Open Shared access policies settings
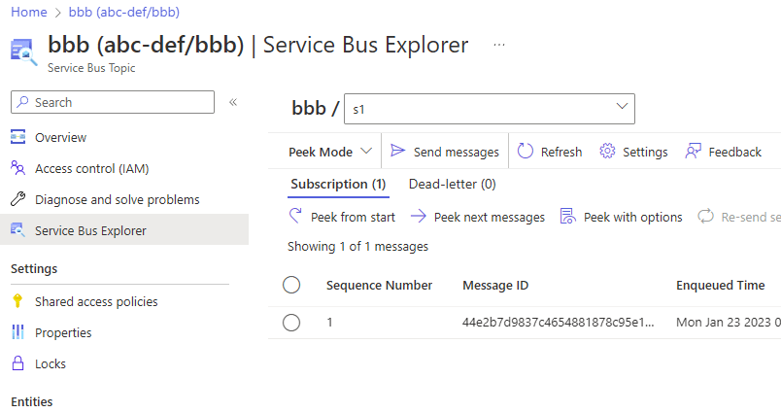Screen dimensions: 781x413 (x=96, y=302)
